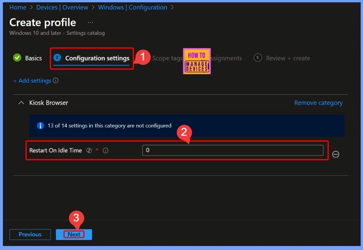Click the Home breadcrumb link
This screenshot has width=363, height=250.
[x=18, y=7]
